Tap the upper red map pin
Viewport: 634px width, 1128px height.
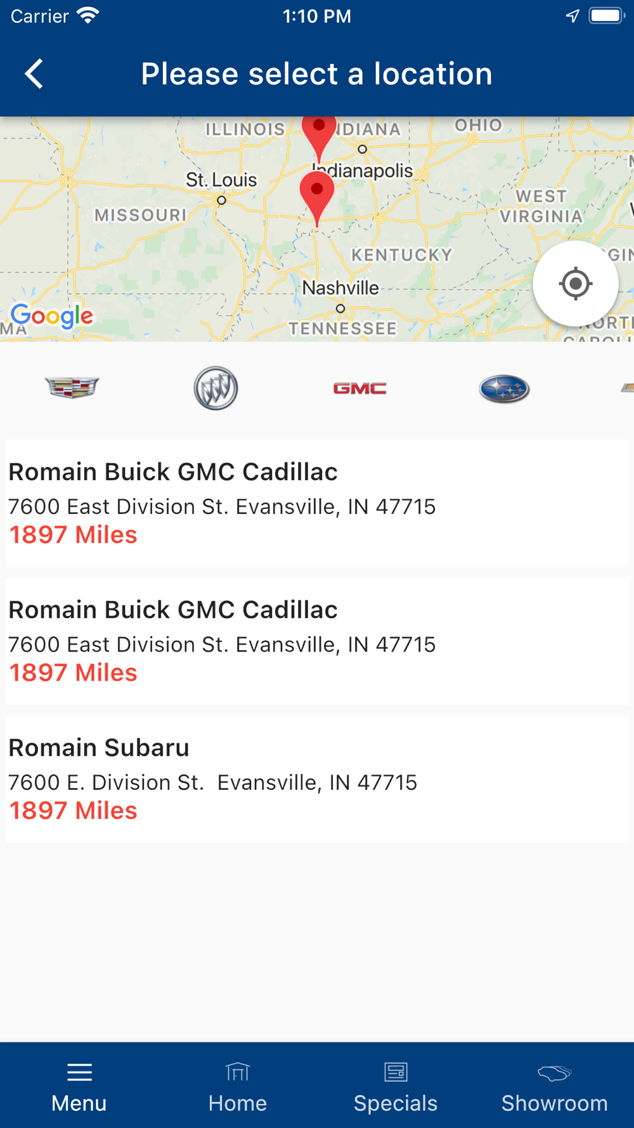click(319, 136)
